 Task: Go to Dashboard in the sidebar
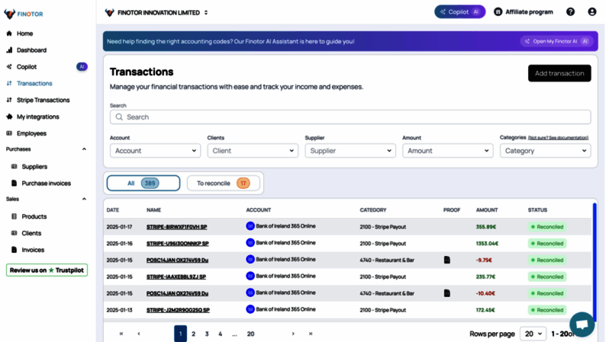(x=31, y=50)
